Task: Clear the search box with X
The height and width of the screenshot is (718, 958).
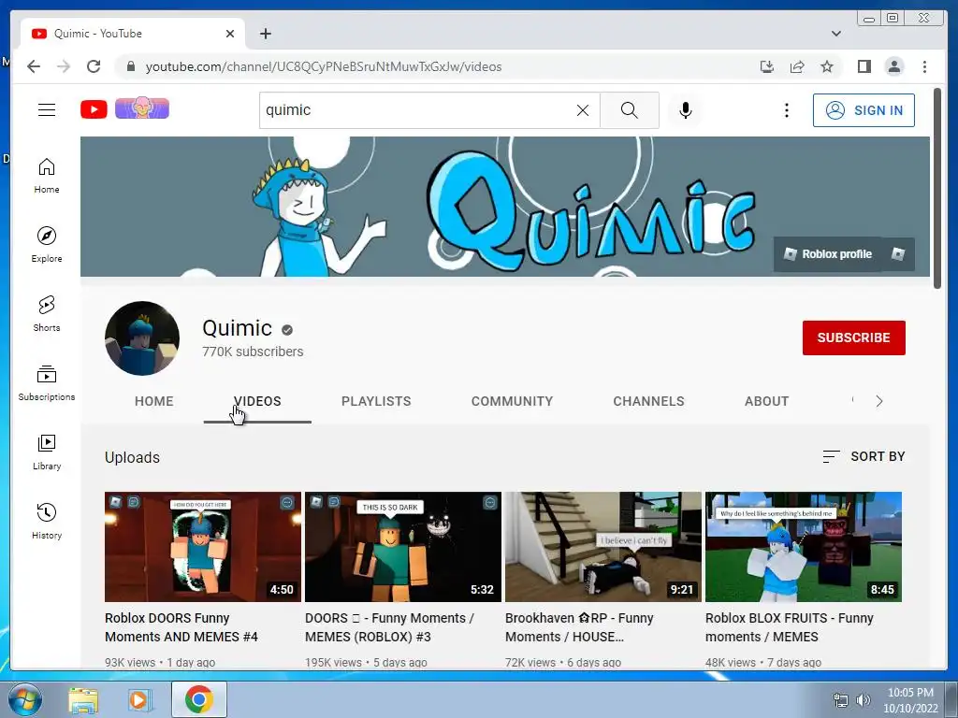Action: pyautogui.click(x=583, y=110)
